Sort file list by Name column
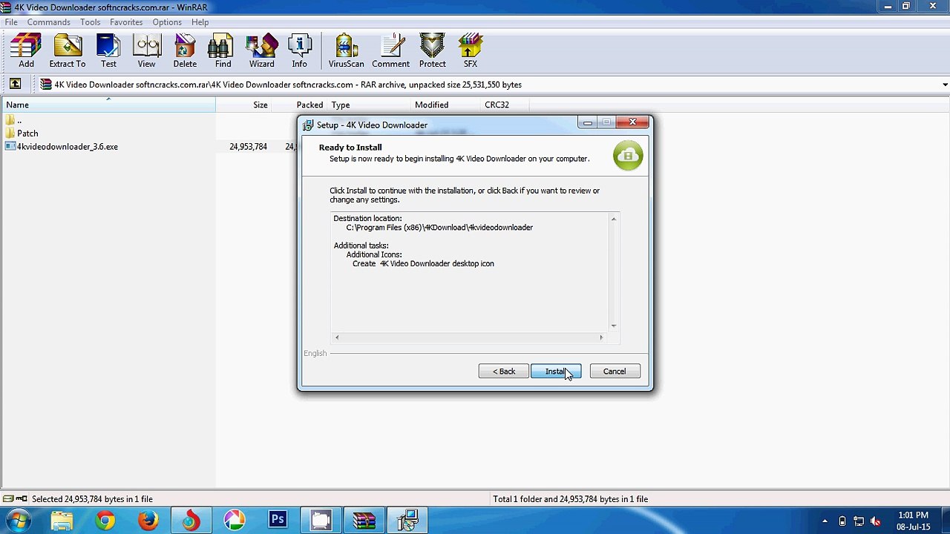 coord(108,105)
